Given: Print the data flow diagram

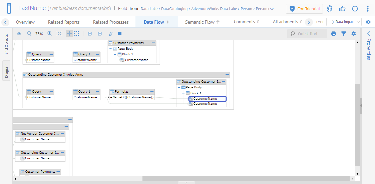Looking at the screenshot, I should 333,34.
